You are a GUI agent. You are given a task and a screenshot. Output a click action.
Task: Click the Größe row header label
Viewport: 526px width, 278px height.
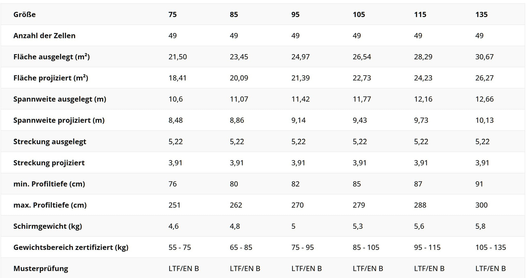24,14
